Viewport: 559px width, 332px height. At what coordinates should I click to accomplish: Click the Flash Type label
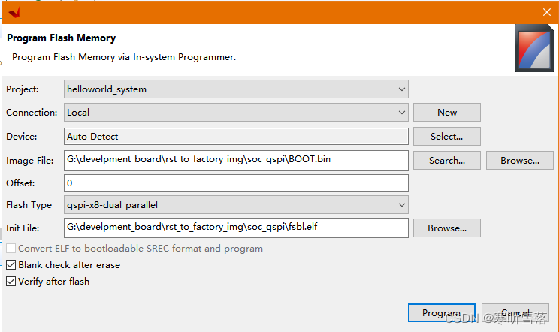tap(29, 205)
